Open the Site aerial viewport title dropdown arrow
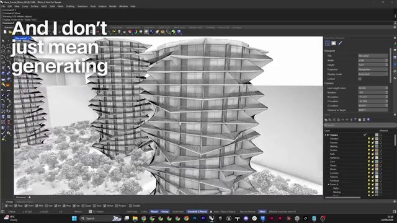This screenshot has height=223, width=397. [29, 38]
